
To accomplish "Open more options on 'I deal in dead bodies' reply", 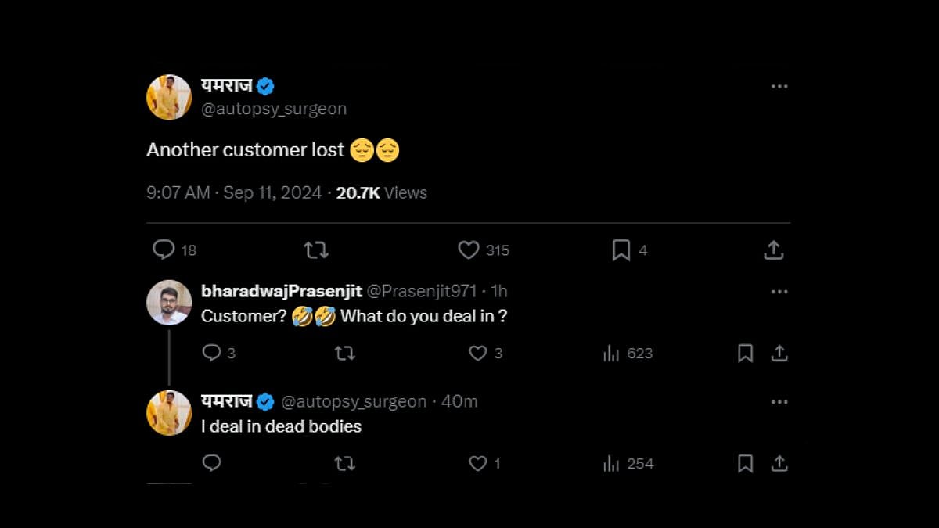I will (779, 402).
